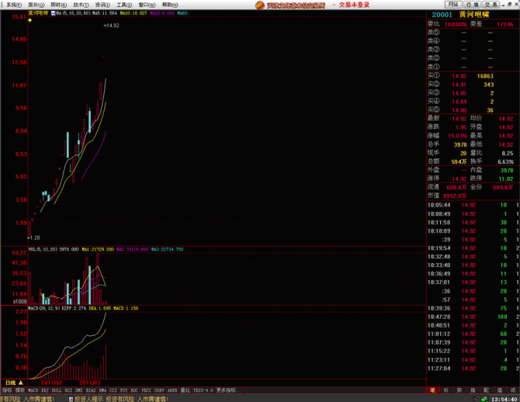Open the 技术 menu

point(80,5)
